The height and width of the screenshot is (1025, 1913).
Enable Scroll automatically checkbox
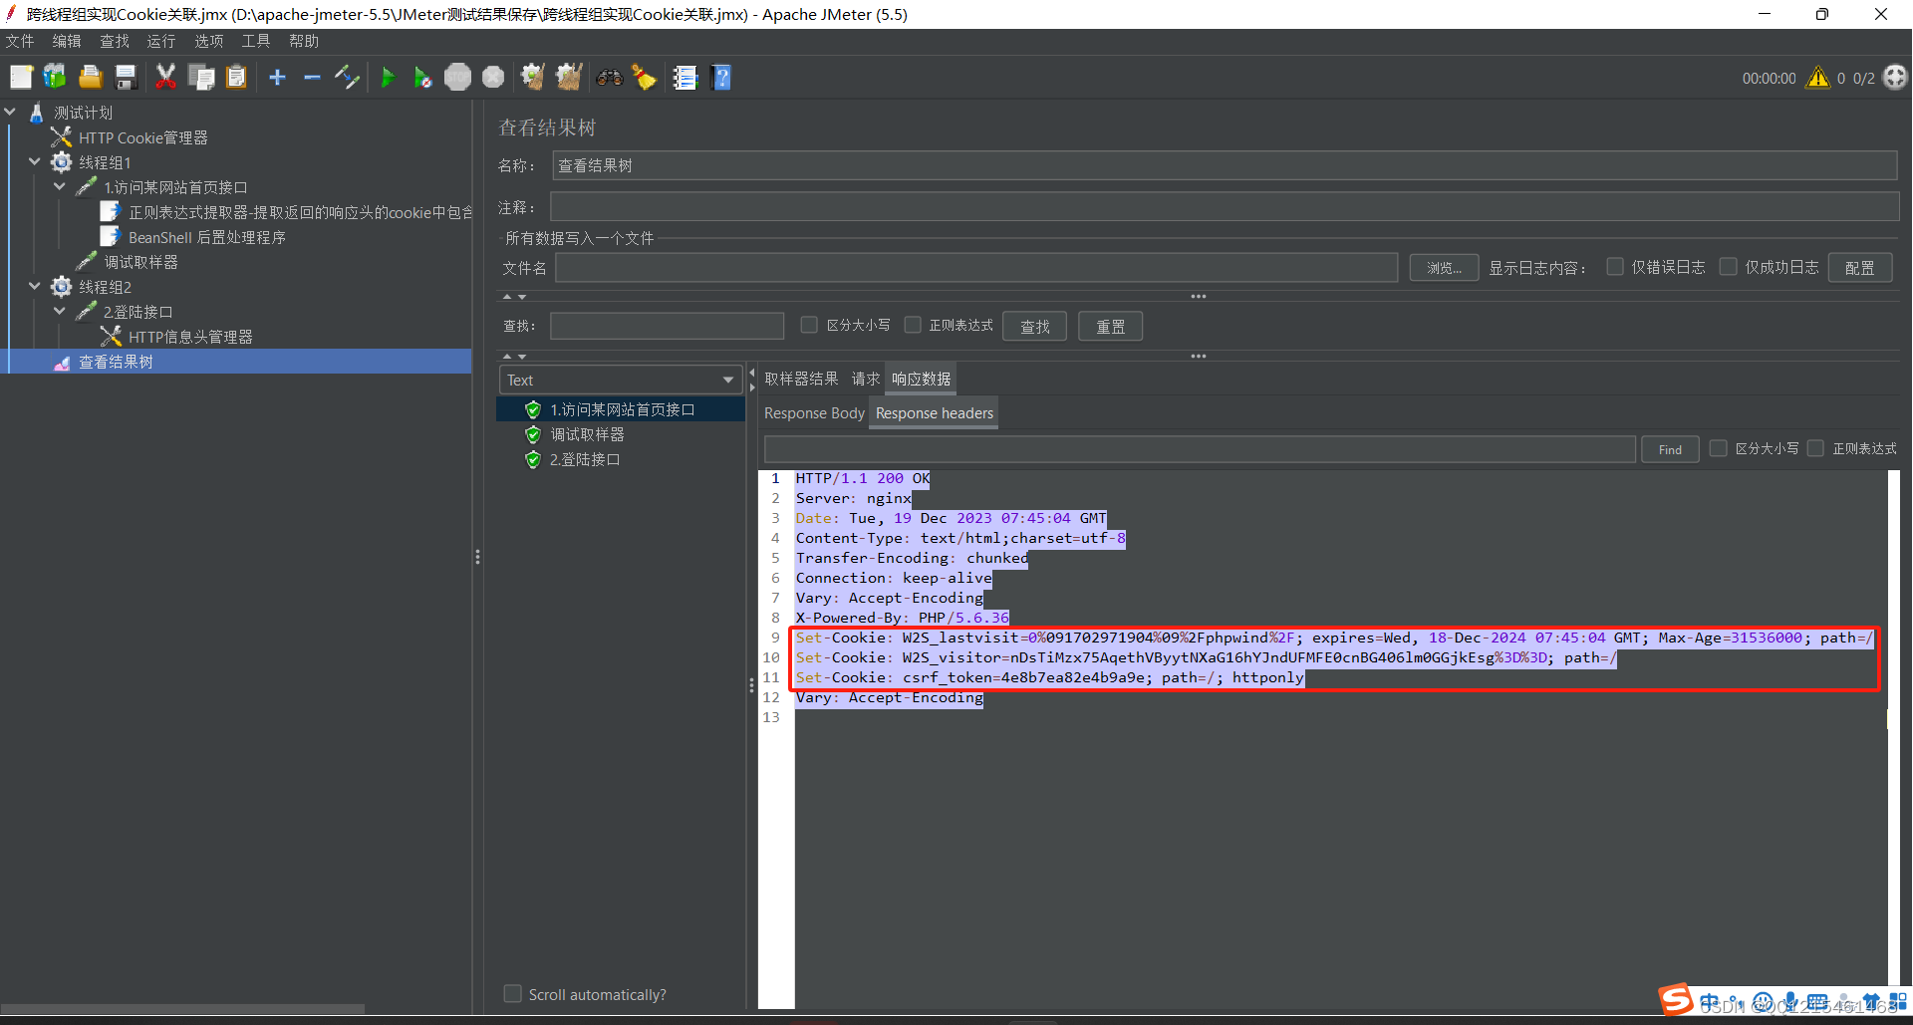click(x=513, y=994)
